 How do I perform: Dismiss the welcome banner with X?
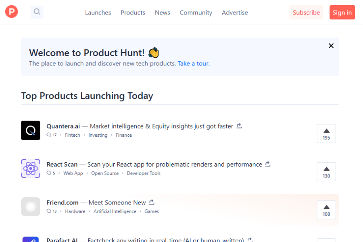331,46
